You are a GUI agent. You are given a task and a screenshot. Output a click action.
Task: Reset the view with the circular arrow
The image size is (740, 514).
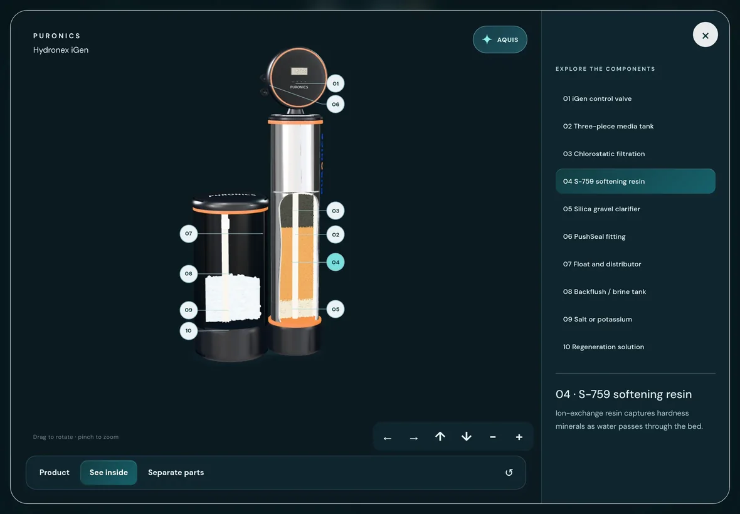[x=509, y=473]
